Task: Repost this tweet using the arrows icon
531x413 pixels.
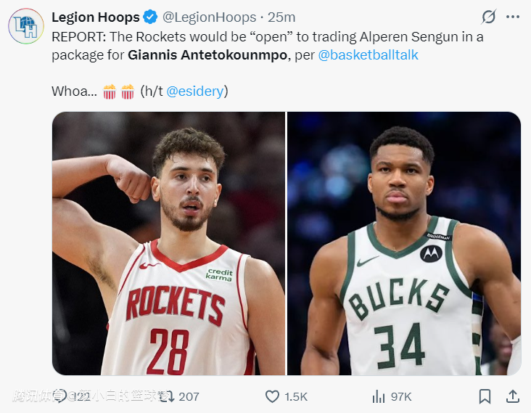Action: point(166,396)
